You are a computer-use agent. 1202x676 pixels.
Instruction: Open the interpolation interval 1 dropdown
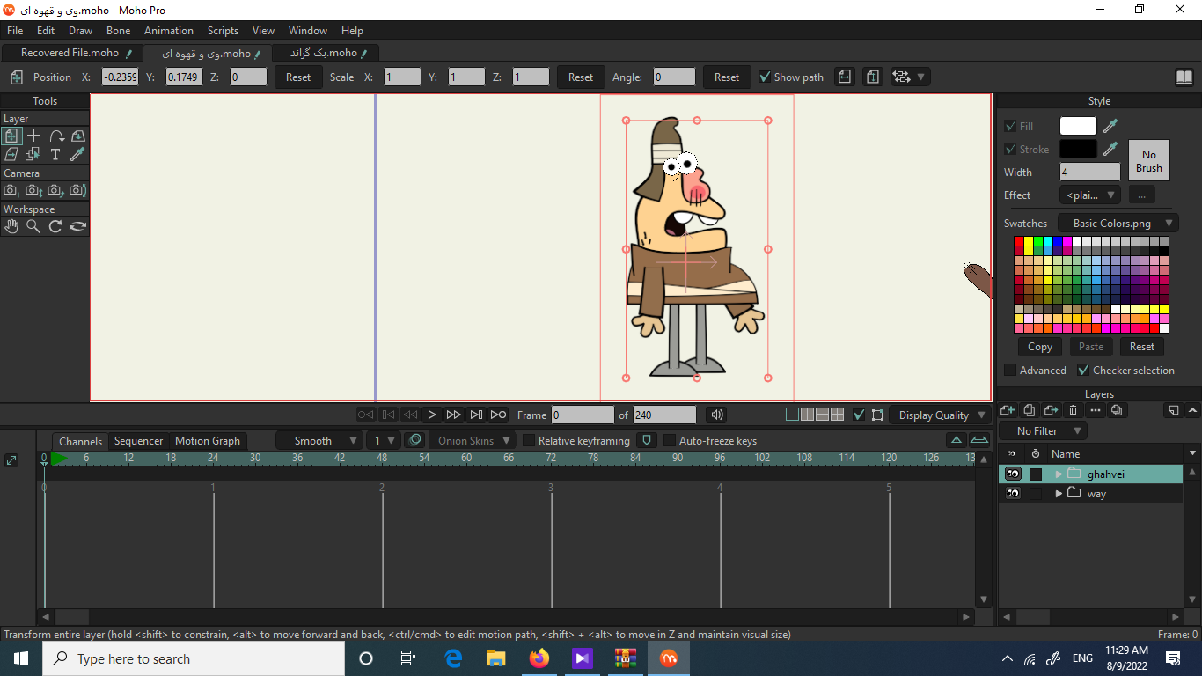[x=383, y=440]
